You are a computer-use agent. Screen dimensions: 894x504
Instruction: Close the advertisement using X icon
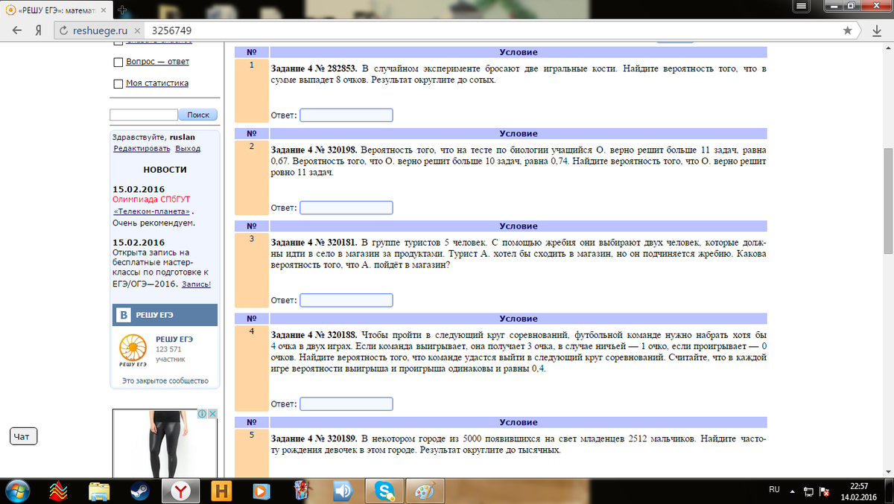coord(212,414)
